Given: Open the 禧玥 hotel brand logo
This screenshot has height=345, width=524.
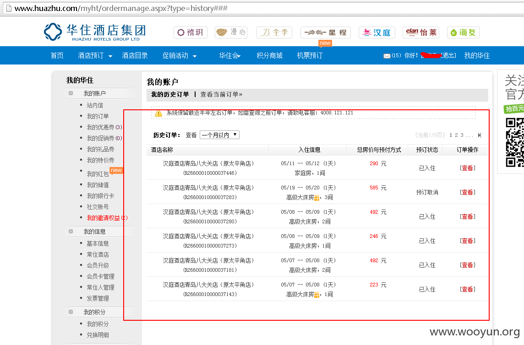Looking at the screenshot, I should [x=191, y=32].
